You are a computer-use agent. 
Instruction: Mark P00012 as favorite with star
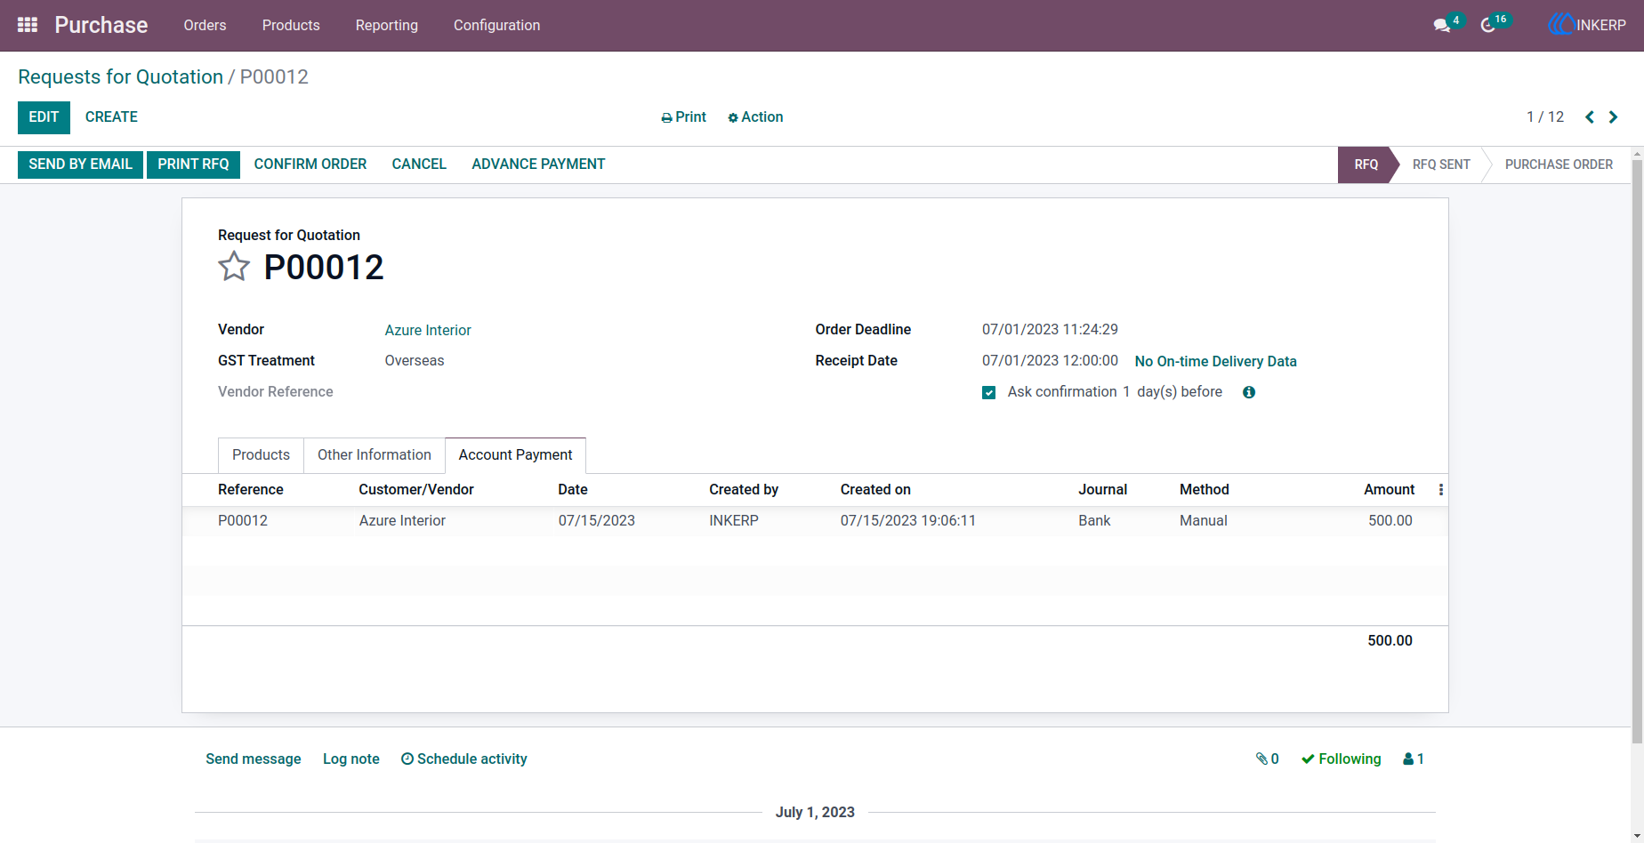234,267
